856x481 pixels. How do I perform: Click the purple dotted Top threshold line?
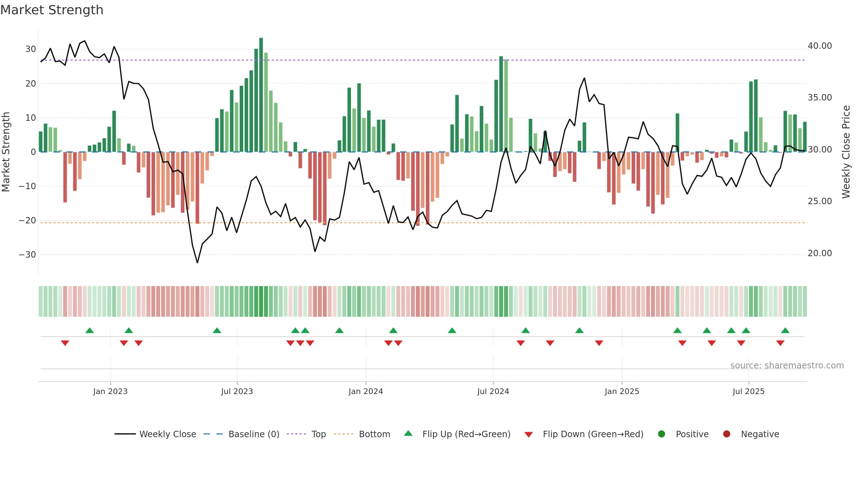(x=423, y=60)
